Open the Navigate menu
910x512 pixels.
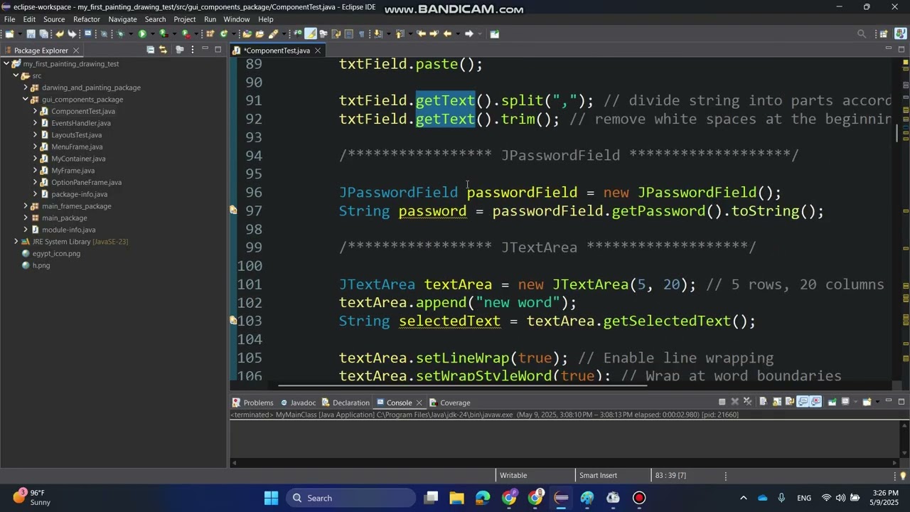(122, 19)
